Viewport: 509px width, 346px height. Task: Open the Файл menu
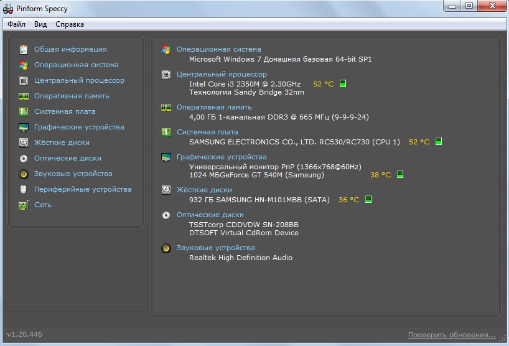[x=17, y=24]
